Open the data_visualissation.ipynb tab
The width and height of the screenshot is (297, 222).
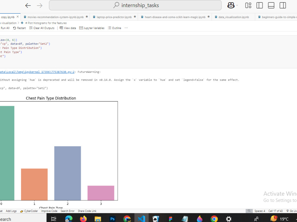tap(233, 17)
